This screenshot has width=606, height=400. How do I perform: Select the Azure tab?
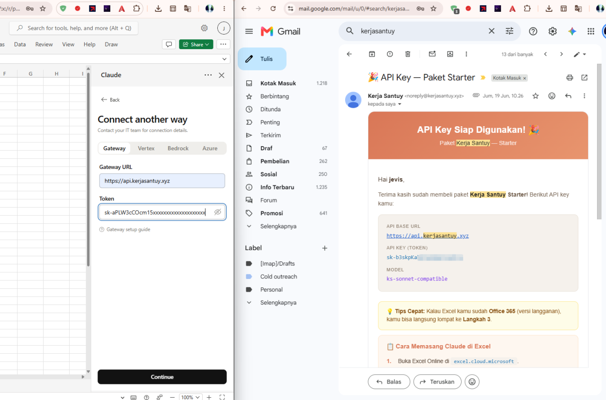(210, 148)
